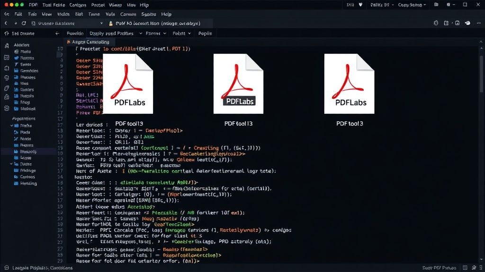Select the Cartoes item in the sidebar
Image resolution: width=485 pixels, height=272 pixels.
(x=25, y=177)
